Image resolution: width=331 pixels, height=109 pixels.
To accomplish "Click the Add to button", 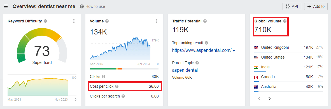I will click(316, 6).
